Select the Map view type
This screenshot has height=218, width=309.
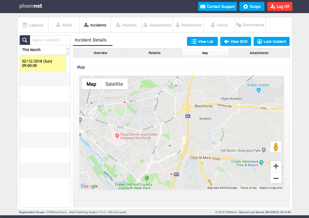click(91, 84)
